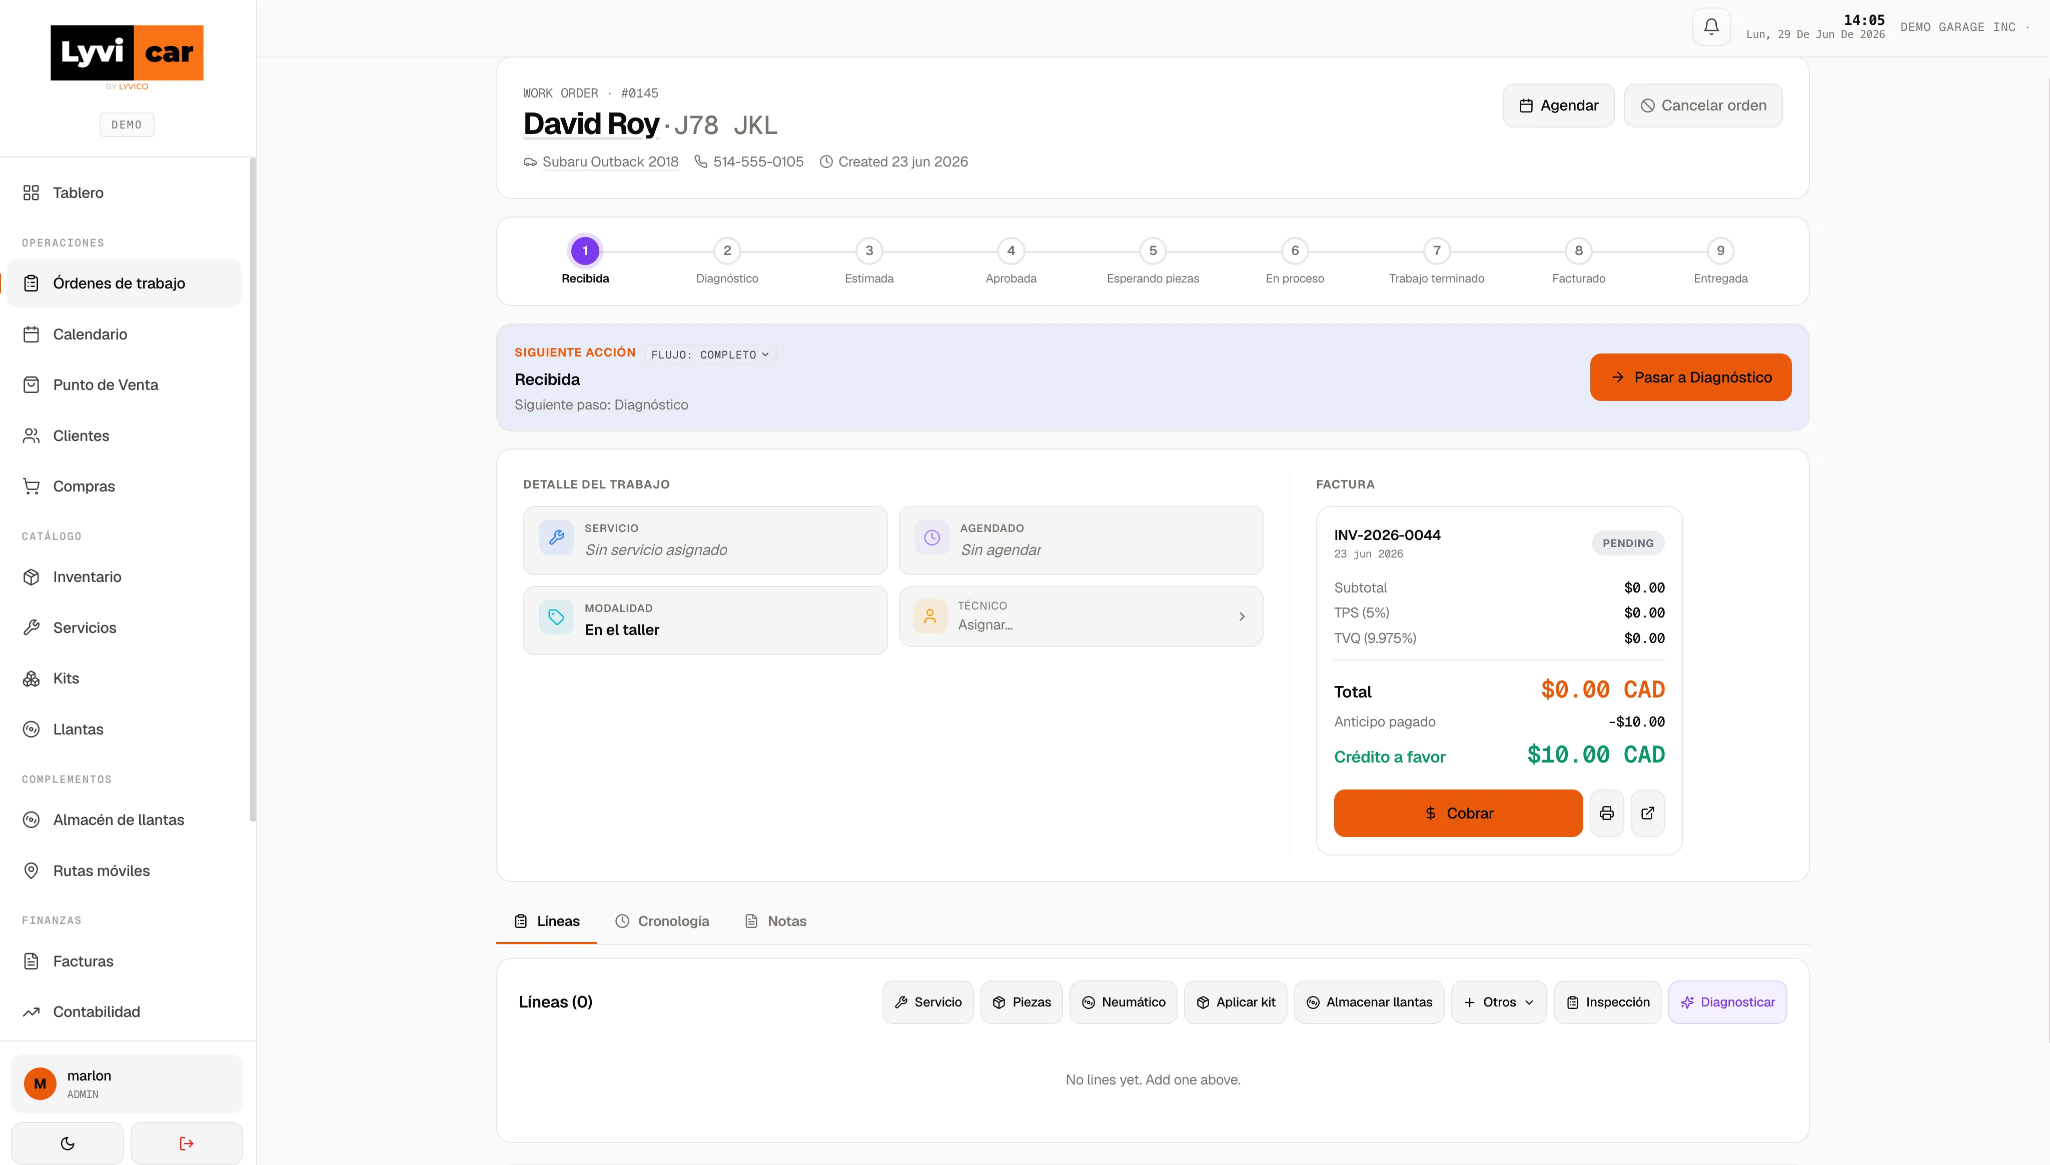The image size is (2050, 1165).
Task: Toggle dark mode moon button
Action: [67, 1143]
